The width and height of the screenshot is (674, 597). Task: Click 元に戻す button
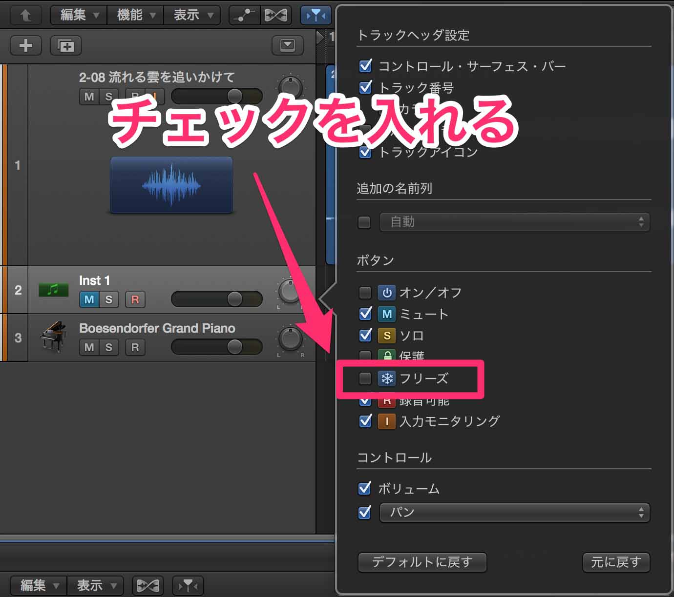[616, 562]
